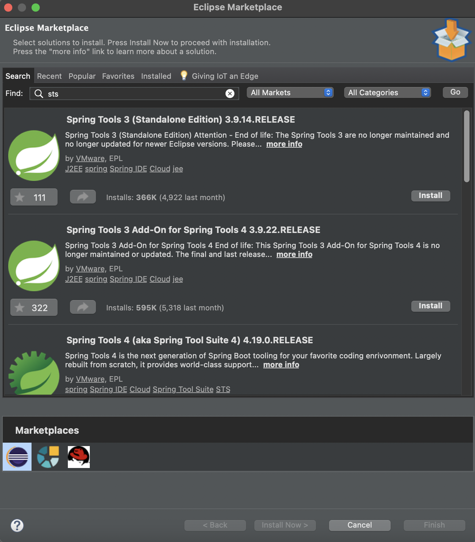475x542 pixels.
Task: Click the Marketplaces section heading
Action: click(47, 430)
